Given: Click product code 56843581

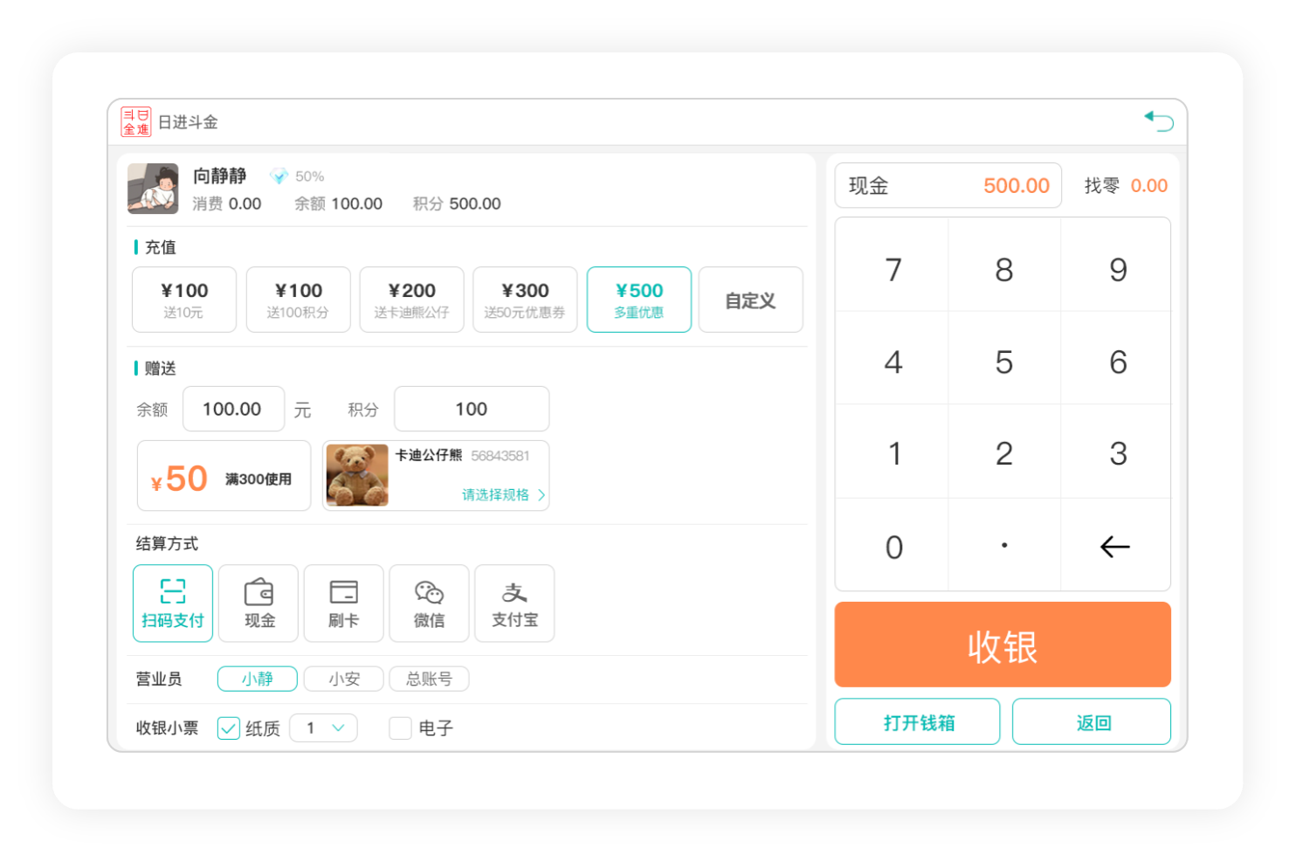Looking at the screenshot, I should coord(500,456).
